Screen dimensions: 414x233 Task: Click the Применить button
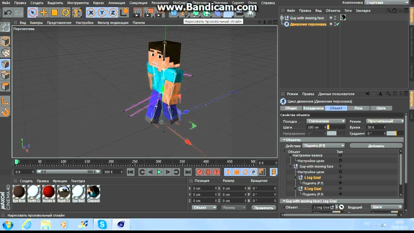[x=264, y=208]
